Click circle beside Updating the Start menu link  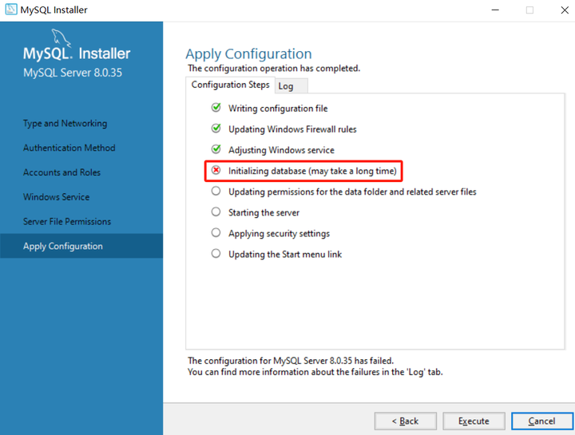[x=216, y=254]
